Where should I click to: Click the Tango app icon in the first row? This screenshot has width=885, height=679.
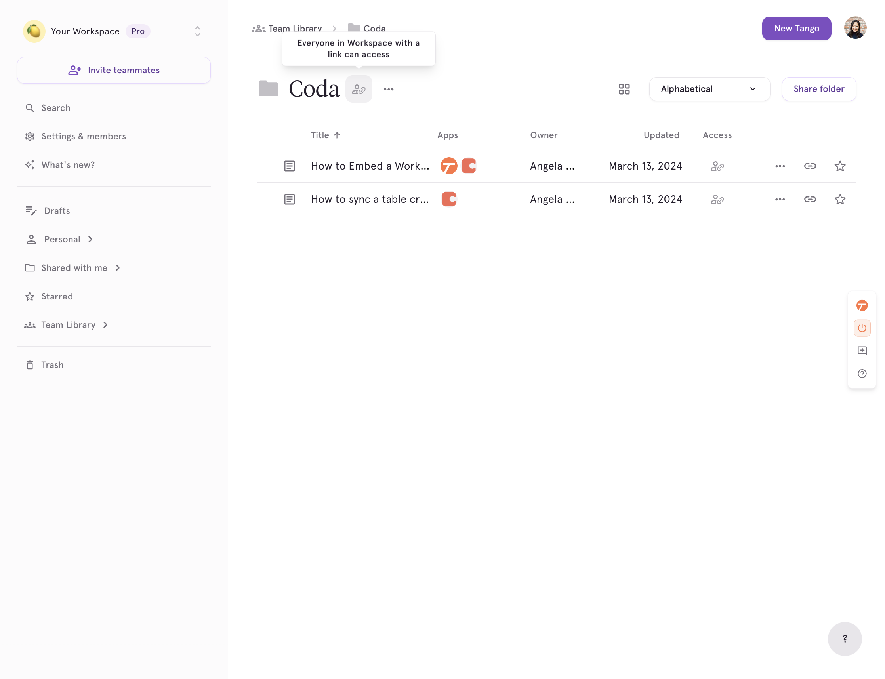(448, 166)
